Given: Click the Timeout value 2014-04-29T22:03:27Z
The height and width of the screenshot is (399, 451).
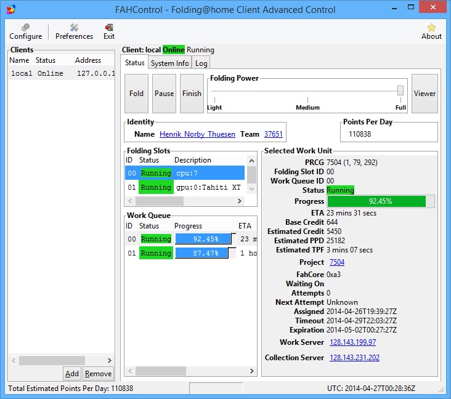Looking at the screenshot, I should (362, 321).
